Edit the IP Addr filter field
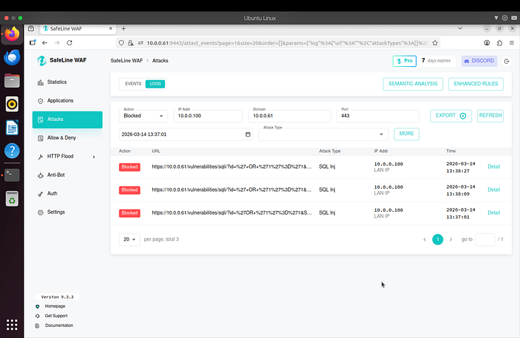Image resolution: width=520 pixels, height=338 pixels. click(208, 116)
